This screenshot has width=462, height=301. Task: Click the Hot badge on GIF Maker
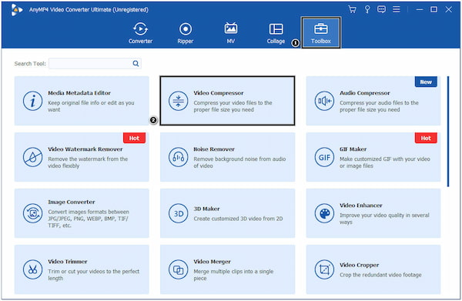[426, 138]
